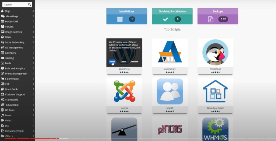Click the Wikis globe icon
The height and width of the screenshot is (141, 276).
(x=2, y=37)
